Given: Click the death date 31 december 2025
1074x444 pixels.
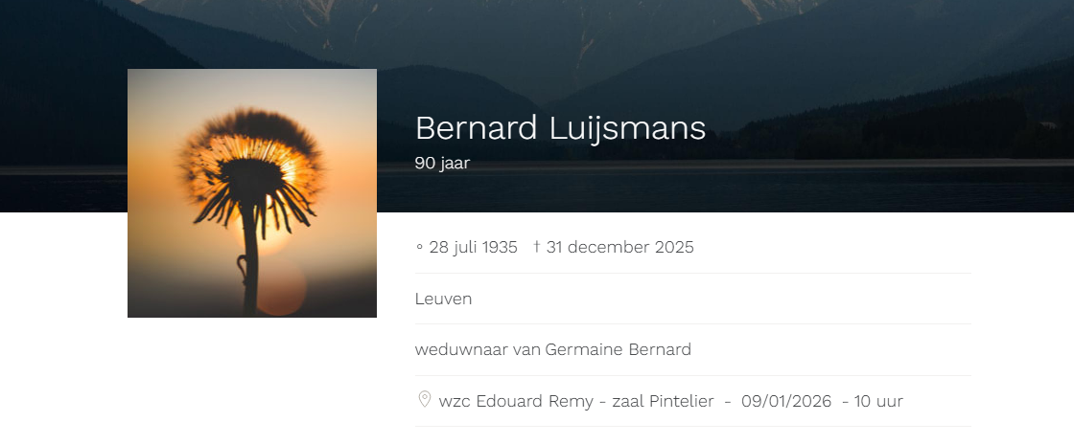Looking at the screenshot, I should coord(619,247).
